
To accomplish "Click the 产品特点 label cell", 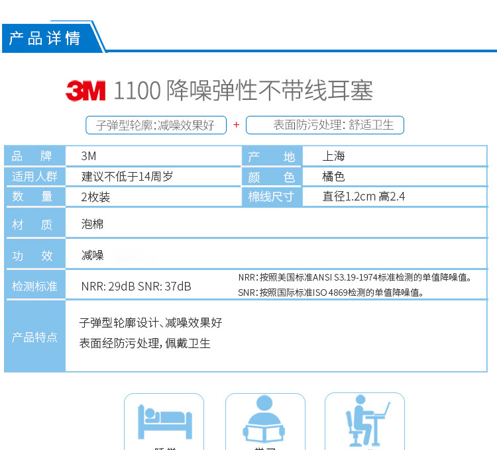I will 34,337.
